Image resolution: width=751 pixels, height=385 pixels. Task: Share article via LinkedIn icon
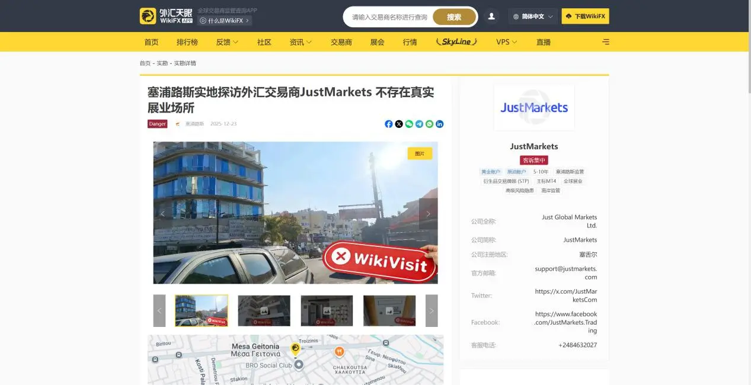point(439,124)
